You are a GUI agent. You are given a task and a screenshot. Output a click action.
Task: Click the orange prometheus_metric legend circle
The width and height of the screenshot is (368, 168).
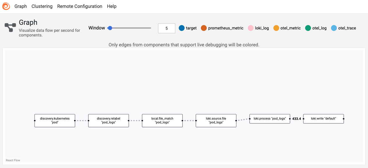(204, 28)
